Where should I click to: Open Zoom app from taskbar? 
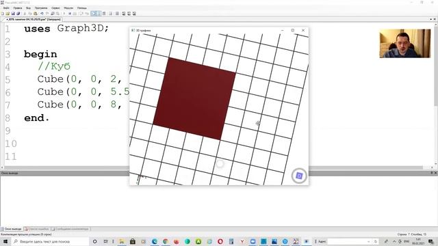(253, 241)
